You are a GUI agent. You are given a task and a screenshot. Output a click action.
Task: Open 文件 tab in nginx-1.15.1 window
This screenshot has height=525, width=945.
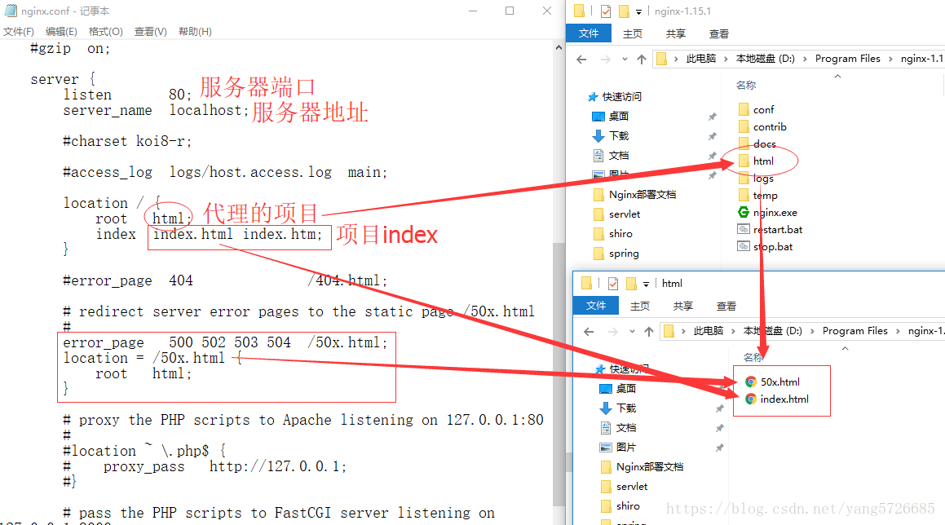click(589, 33)
